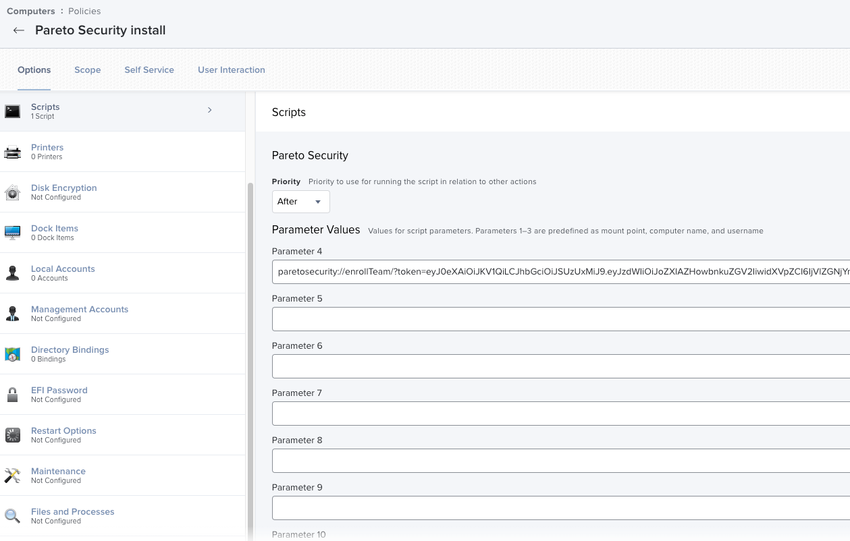Open the Priority After dropdown
850x541 pixels.
(x=301, y=202)
